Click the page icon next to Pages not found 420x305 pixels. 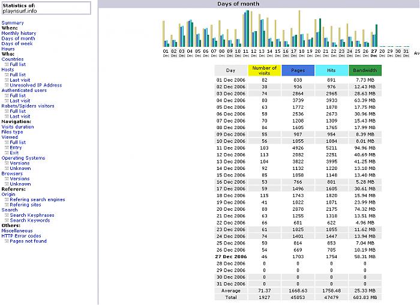pos(7,241)
